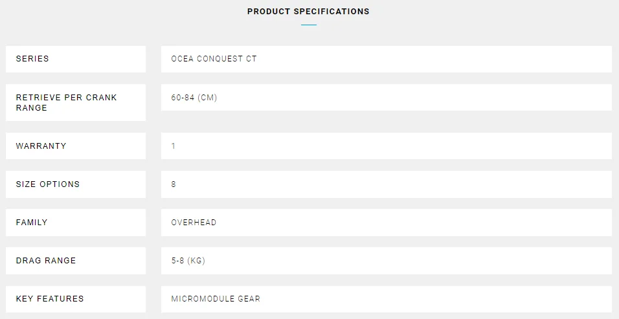Click the Ocea Conquest CT value

click(x=214, y=59)
